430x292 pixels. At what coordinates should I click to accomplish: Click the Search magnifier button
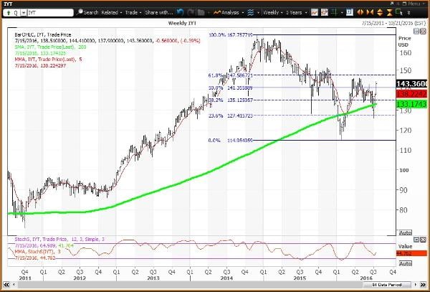[x=87, y=12]
